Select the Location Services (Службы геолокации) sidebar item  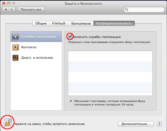[36, 37]
